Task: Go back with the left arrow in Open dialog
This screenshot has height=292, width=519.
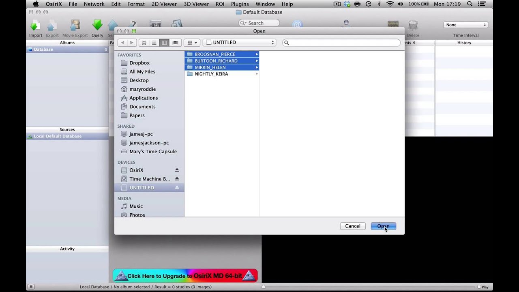Action: [x=122, y=43]
